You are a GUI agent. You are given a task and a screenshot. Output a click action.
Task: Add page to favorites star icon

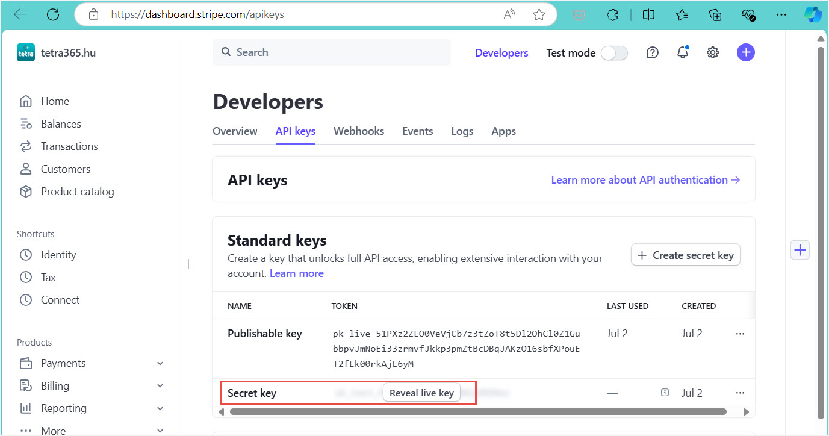[539, 14]
